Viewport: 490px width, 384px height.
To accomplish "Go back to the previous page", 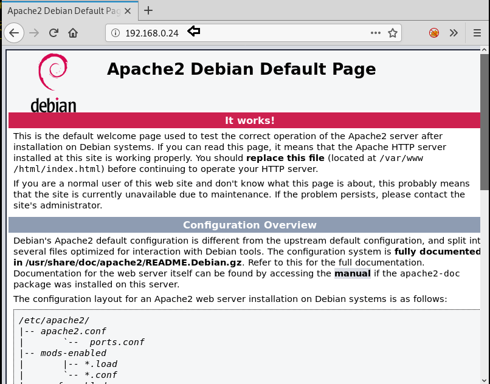I will click(14, 33).
